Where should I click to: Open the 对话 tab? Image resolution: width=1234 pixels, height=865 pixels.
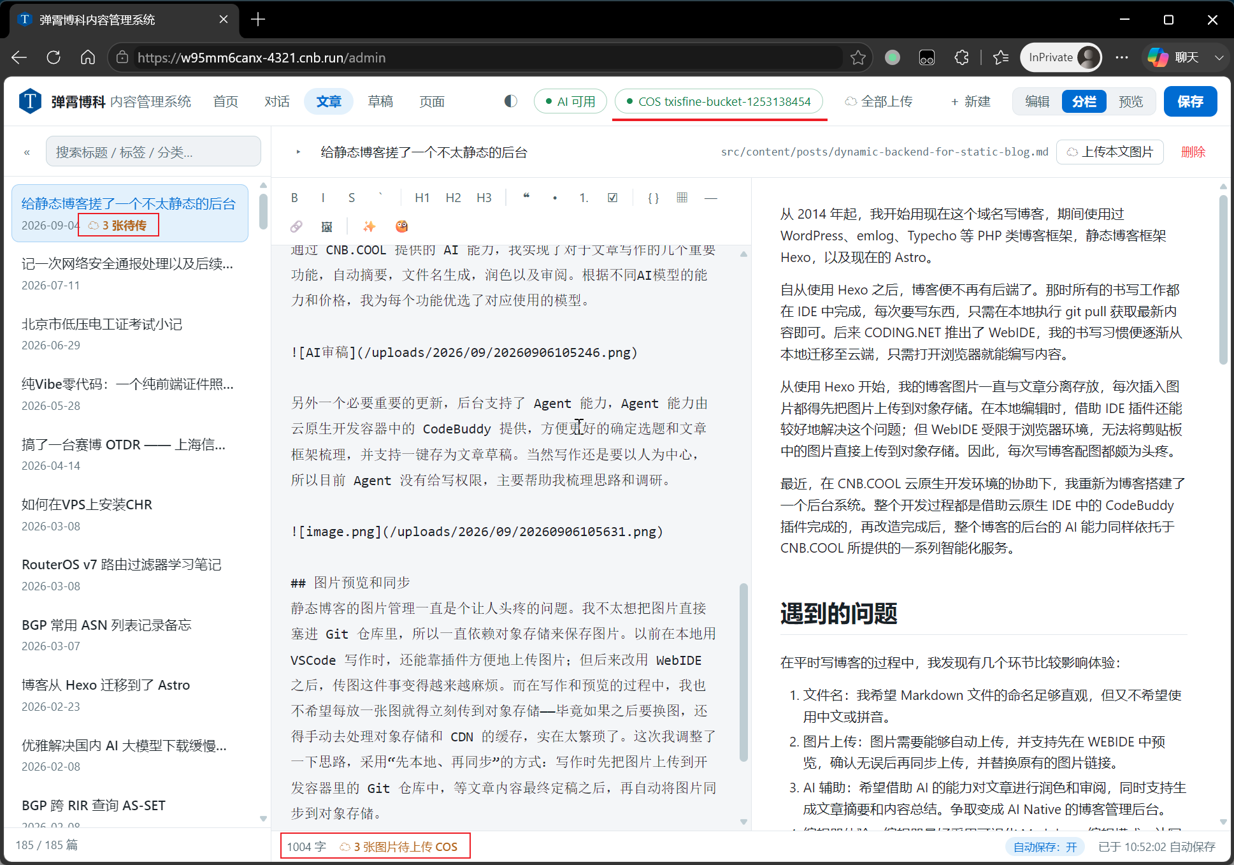pyautogui.click(x=277, y=101)
